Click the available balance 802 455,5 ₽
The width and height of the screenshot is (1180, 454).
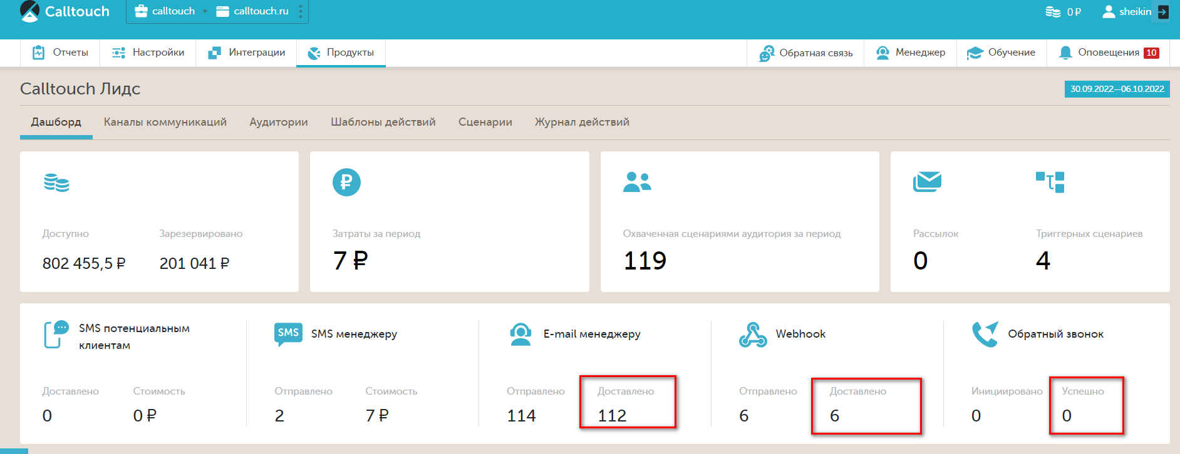coord(84,263)
